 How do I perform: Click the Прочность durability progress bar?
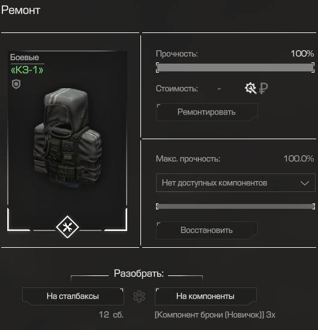click(x=235, y=68)
